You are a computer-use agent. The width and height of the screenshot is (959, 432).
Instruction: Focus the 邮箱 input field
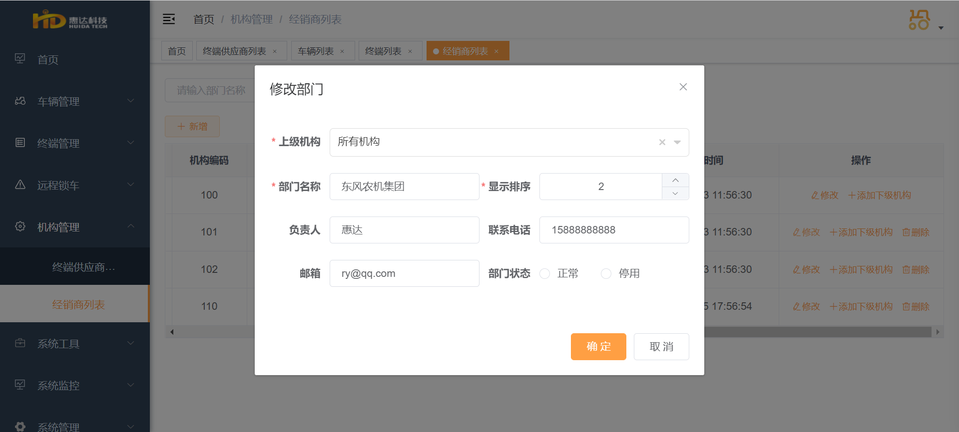[405, 273]
